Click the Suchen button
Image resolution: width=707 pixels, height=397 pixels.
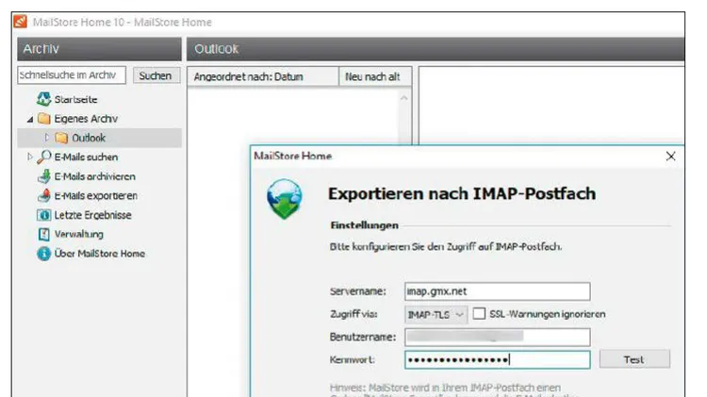[156, 75]
